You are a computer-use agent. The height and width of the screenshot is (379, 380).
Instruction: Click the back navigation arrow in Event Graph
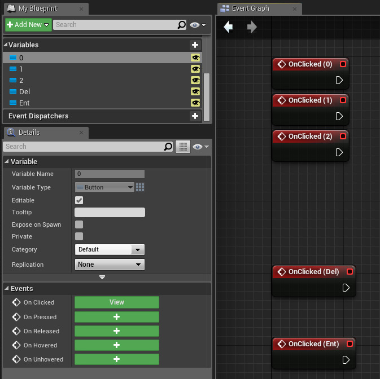(228, 27)
